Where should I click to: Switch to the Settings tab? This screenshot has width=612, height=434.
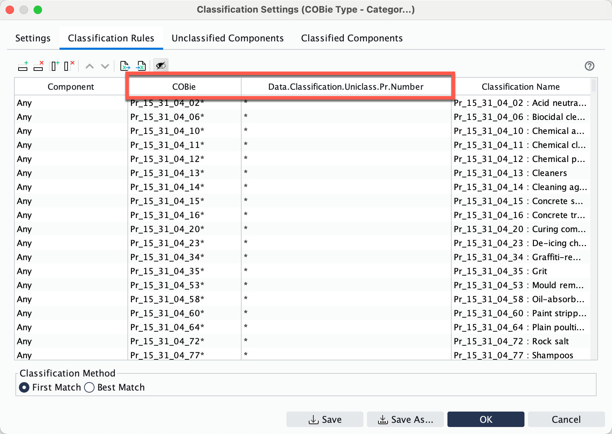pos(33,38)
